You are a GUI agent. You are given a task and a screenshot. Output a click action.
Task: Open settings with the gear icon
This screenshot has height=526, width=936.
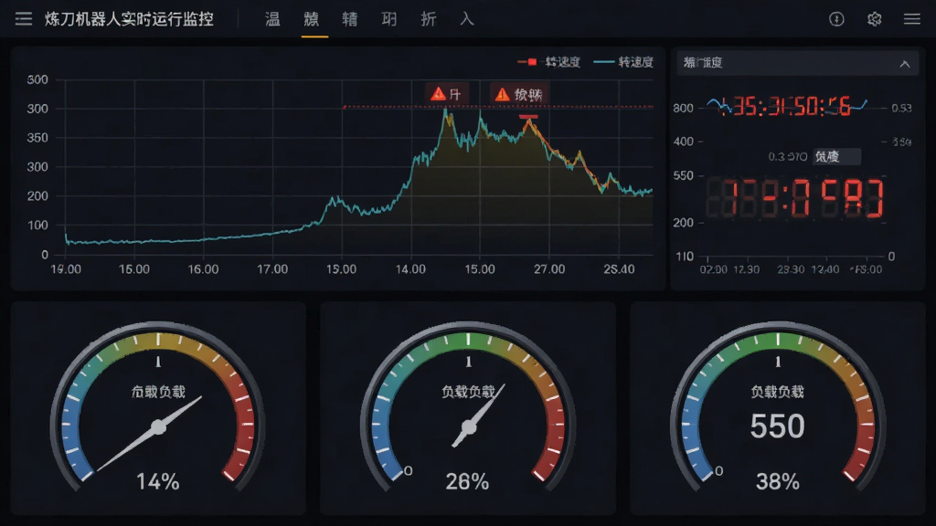[x=874, y=19]
